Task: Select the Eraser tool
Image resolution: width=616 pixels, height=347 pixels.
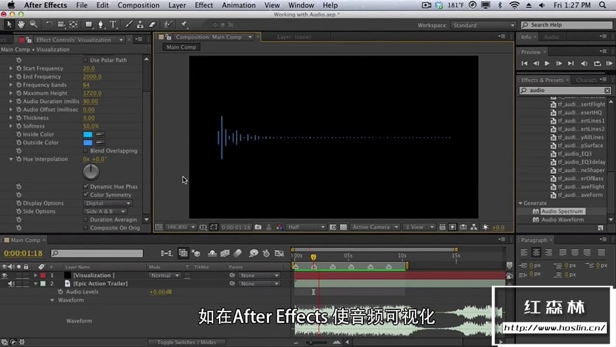Action: point(153,25)
